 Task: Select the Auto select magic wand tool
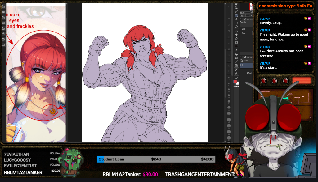(236, 19)
